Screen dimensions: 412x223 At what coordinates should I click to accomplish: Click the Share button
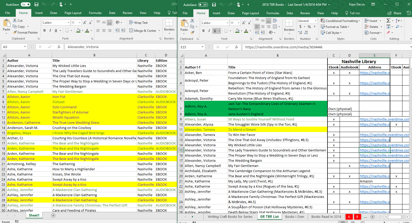click(394, 13)
